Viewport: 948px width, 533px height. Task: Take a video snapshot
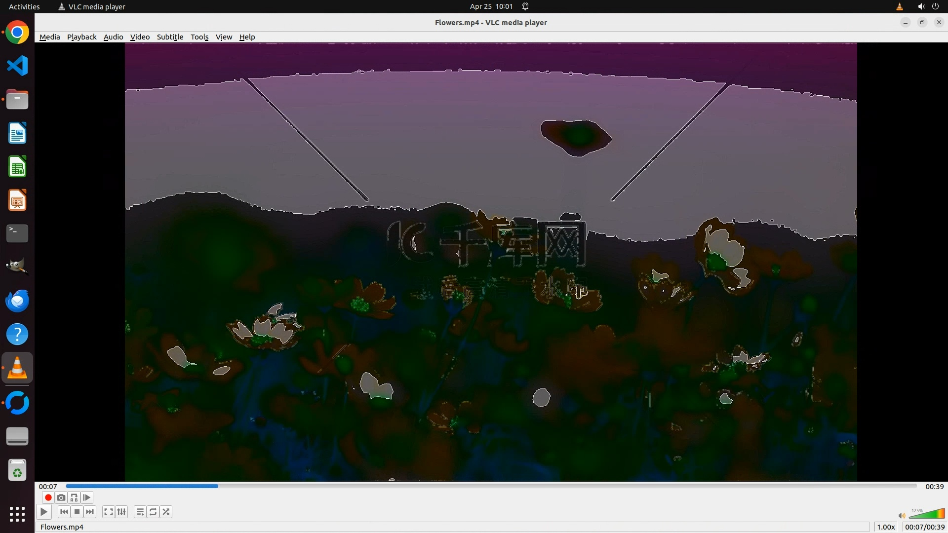(x=61, y=497)
